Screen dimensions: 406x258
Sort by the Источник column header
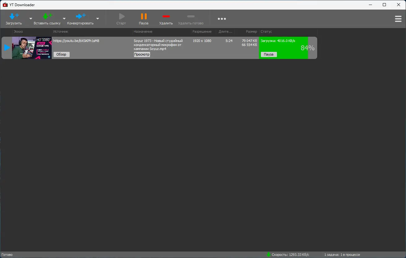(x=92, y=31)
